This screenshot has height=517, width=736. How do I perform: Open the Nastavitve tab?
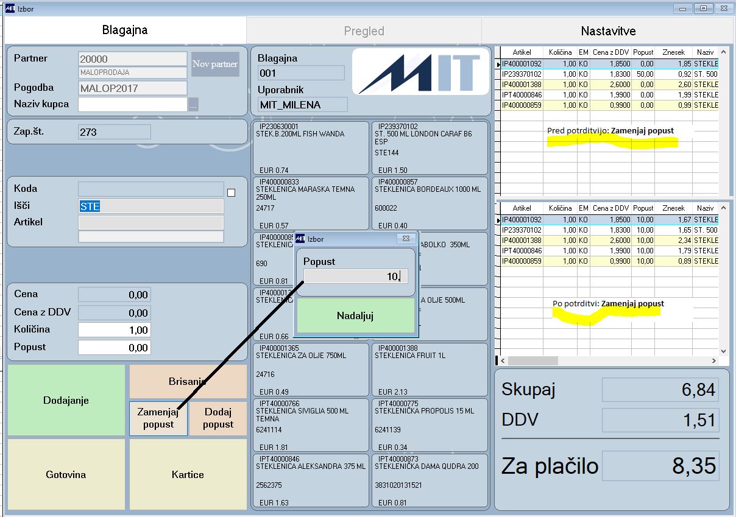point(608,30)
